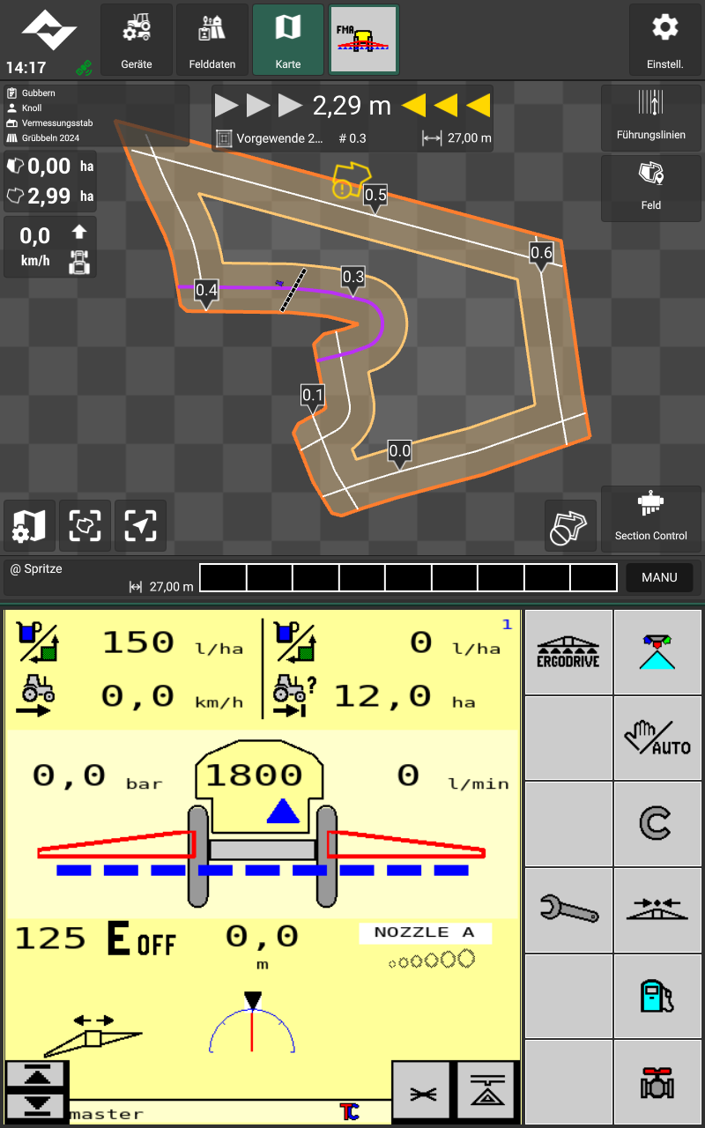Toggle the main spray nozzle on/off icon
This screenshot has width=705, height=1128.
[657, 651]
